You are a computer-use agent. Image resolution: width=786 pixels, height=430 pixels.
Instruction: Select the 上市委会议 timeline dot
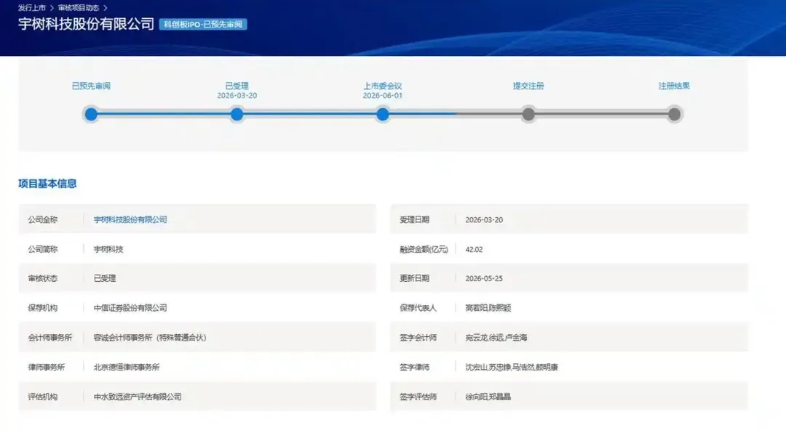[x=383, y=114]
